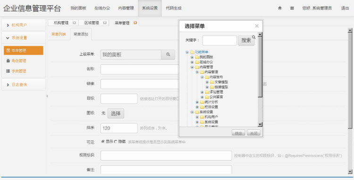Select the 显示 radio button
The width and height of the screenshot is (354, 180).
coord(103,142)
